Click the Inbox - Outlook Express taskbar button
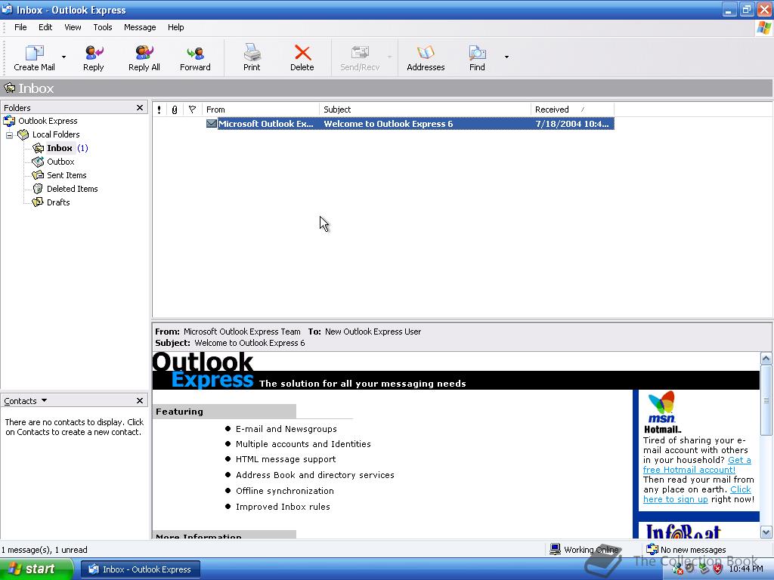The width and height of the screenshot is (774, 580). click(x=140, y=569)
